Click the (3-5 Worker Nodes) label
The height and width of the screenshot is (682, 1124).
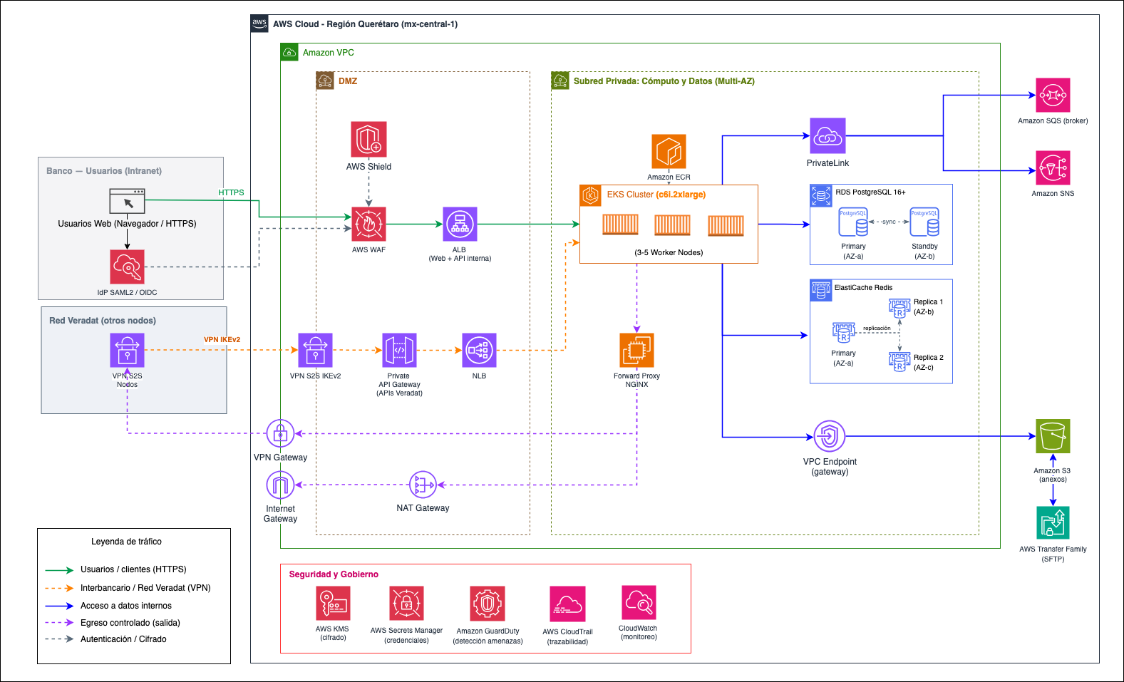point(669,252)
